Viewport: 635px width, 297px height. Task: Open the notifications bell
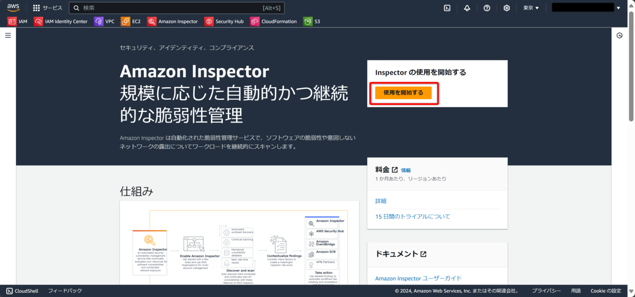pyautogui.click(x=467, y=8)
